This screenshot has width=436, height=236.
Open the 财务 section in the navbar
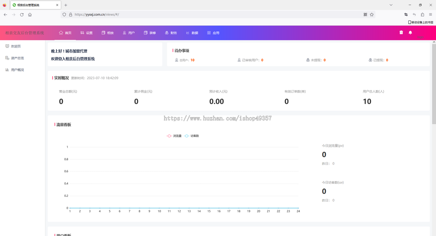click(171, 33)
